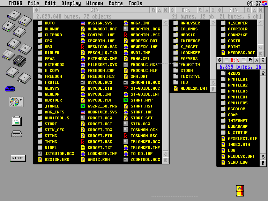
Task: Click the page icon in C:\ title bar
Action: pyautogui.click(x=153, y=10)
